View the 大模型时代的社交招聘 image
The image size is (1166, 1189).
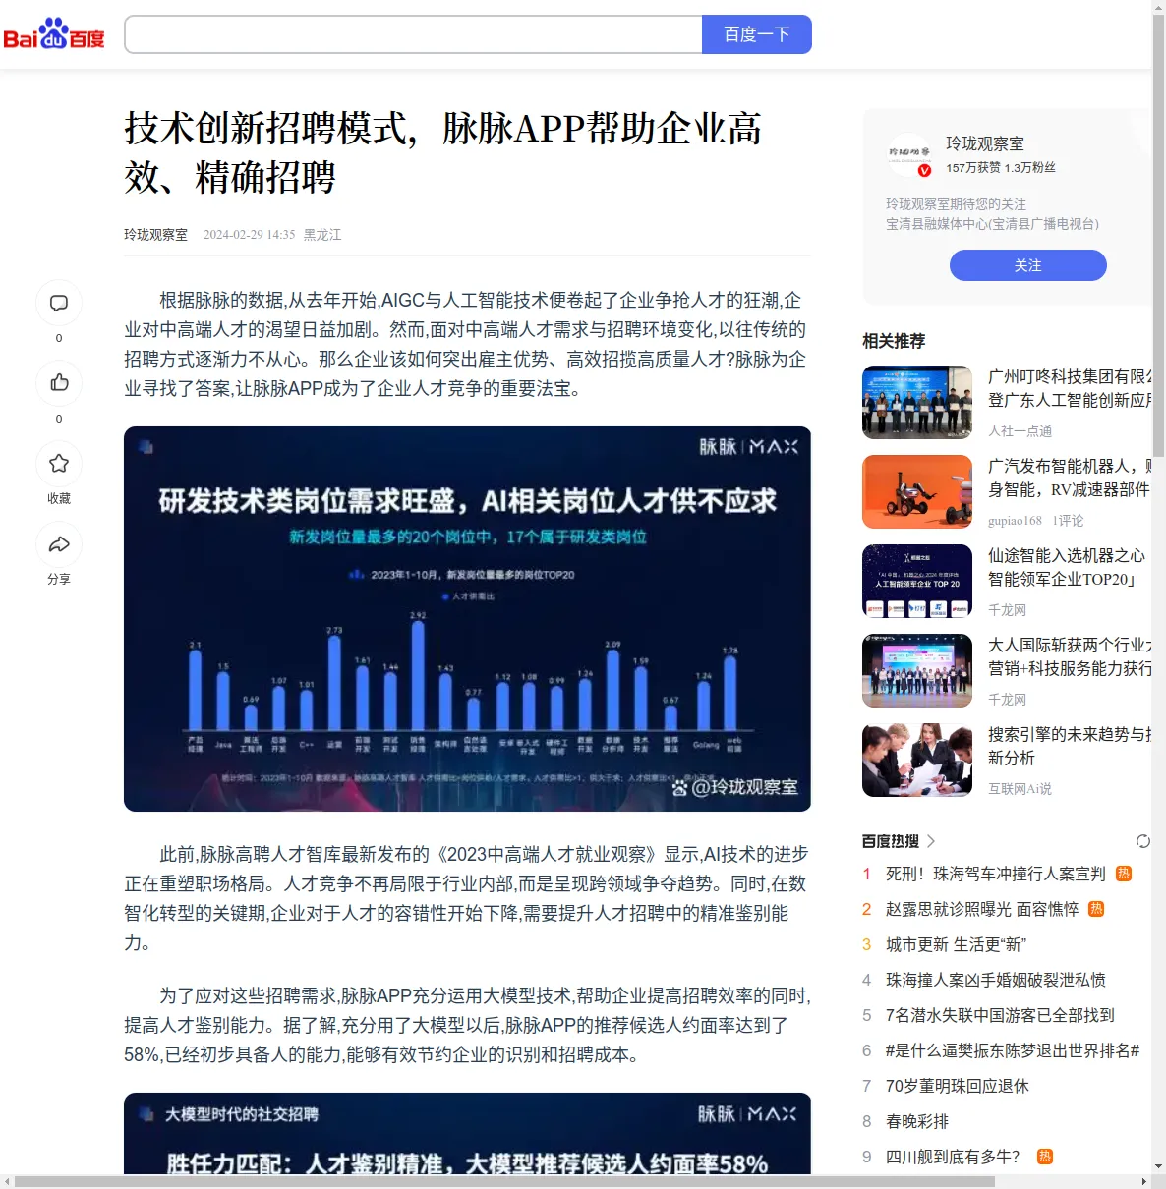[467, 1134]
